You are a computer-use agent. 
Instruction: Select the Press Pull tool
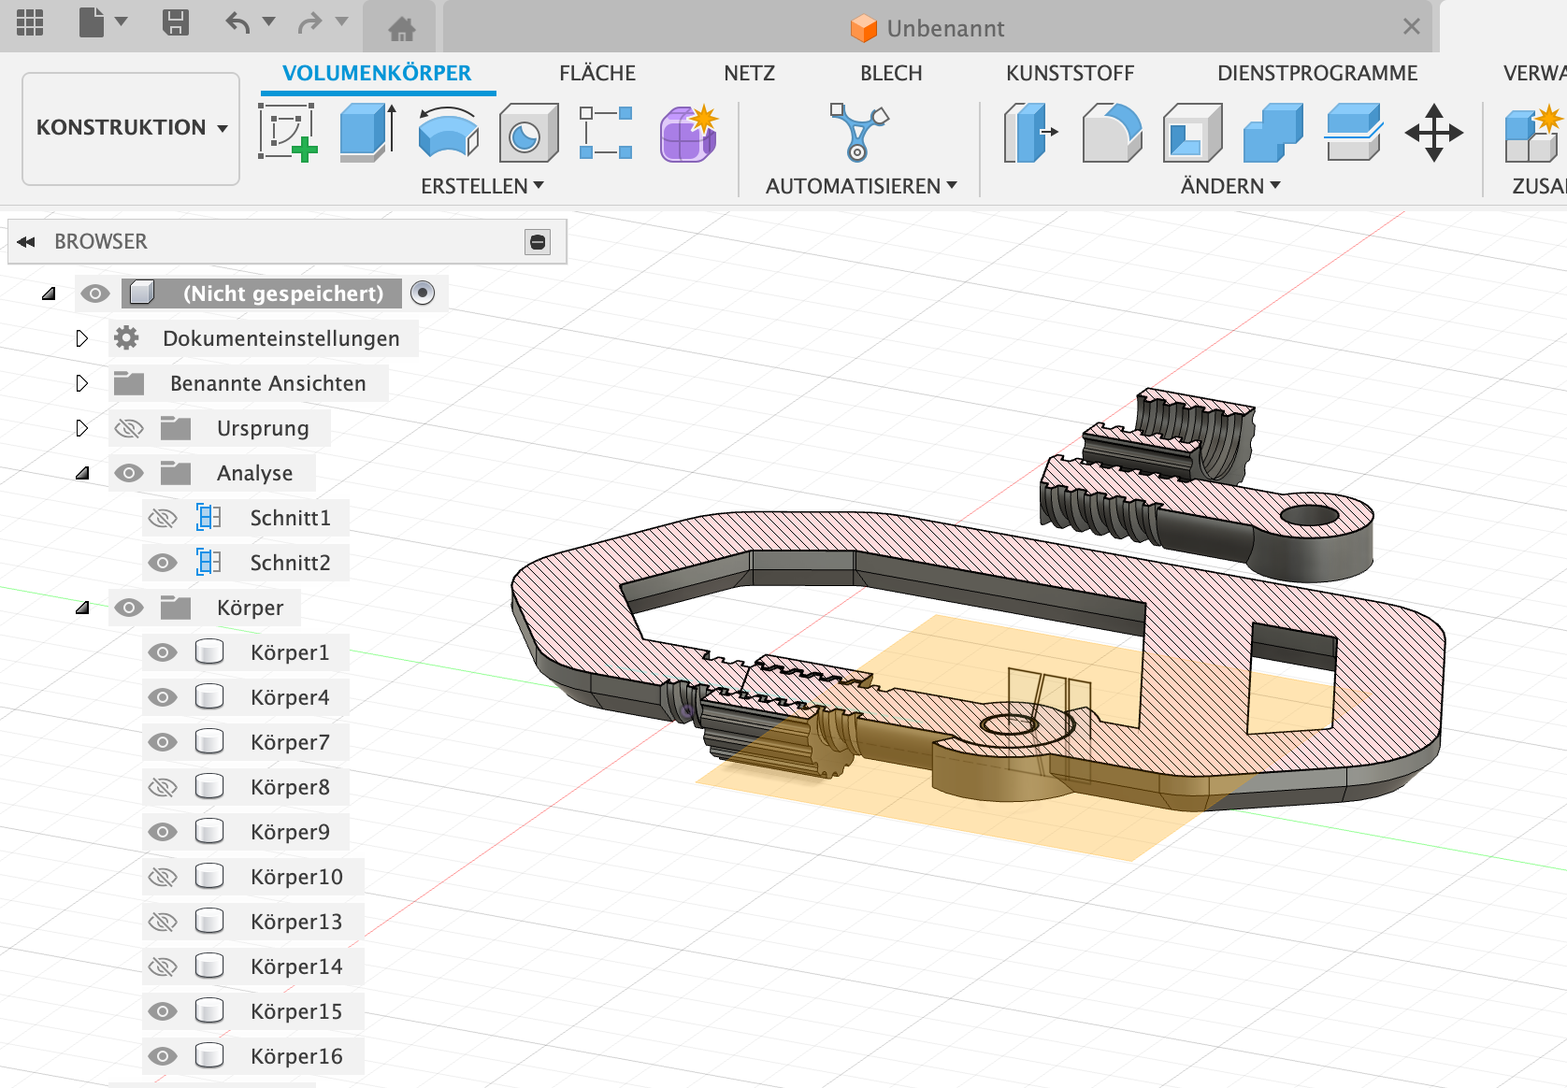(x=1029, y=133)
